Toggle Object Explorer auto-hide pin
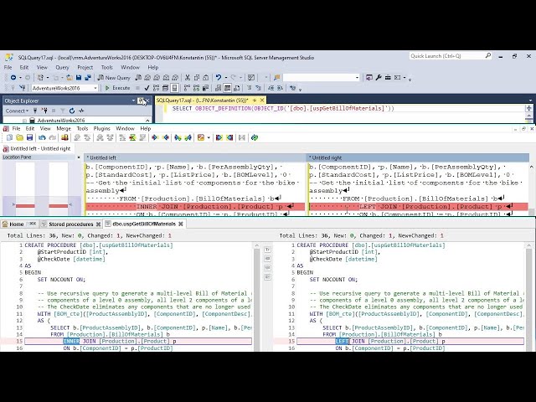The image size is (536, 402). point(141,100)
